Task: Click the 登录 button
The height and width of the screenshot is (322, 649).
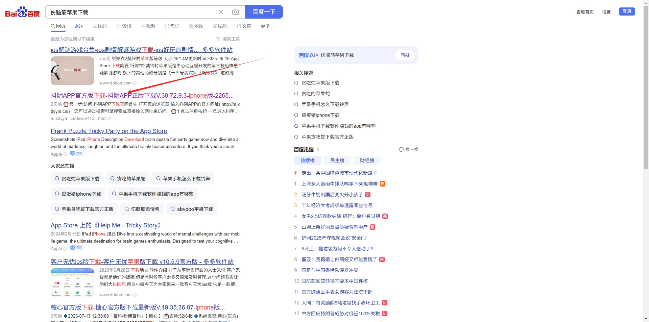Action: (627, 11)
